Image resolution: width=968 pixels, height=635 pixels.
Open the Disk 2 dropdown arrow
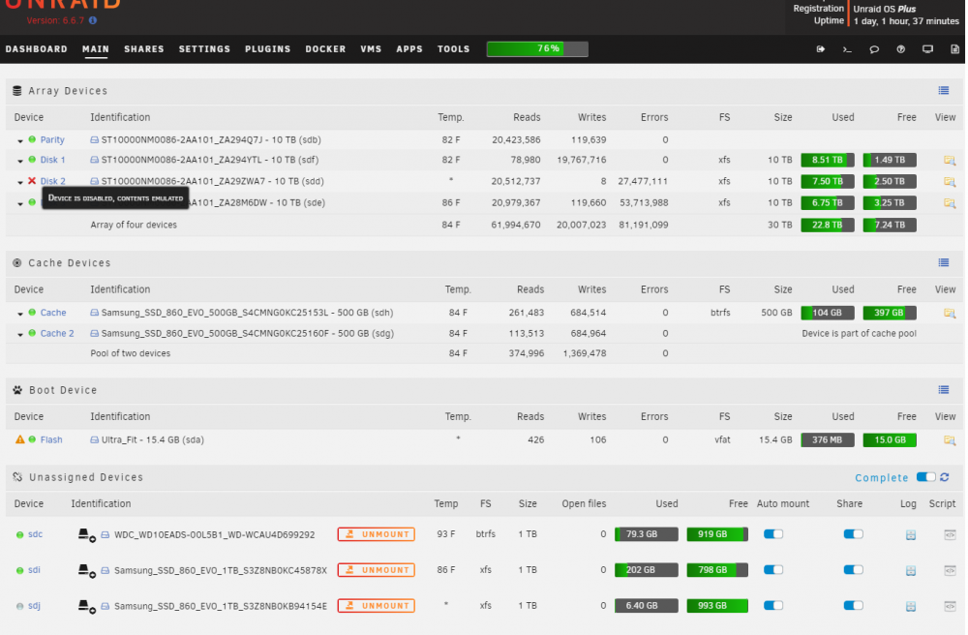20,183
